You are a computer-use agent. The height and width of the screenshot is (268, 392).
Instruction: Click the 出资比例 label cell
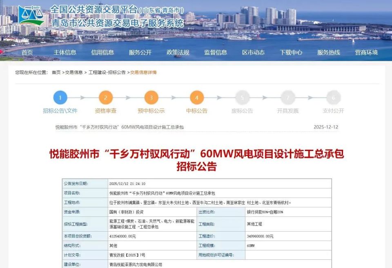pyautogui.click(x=221, y=212)
